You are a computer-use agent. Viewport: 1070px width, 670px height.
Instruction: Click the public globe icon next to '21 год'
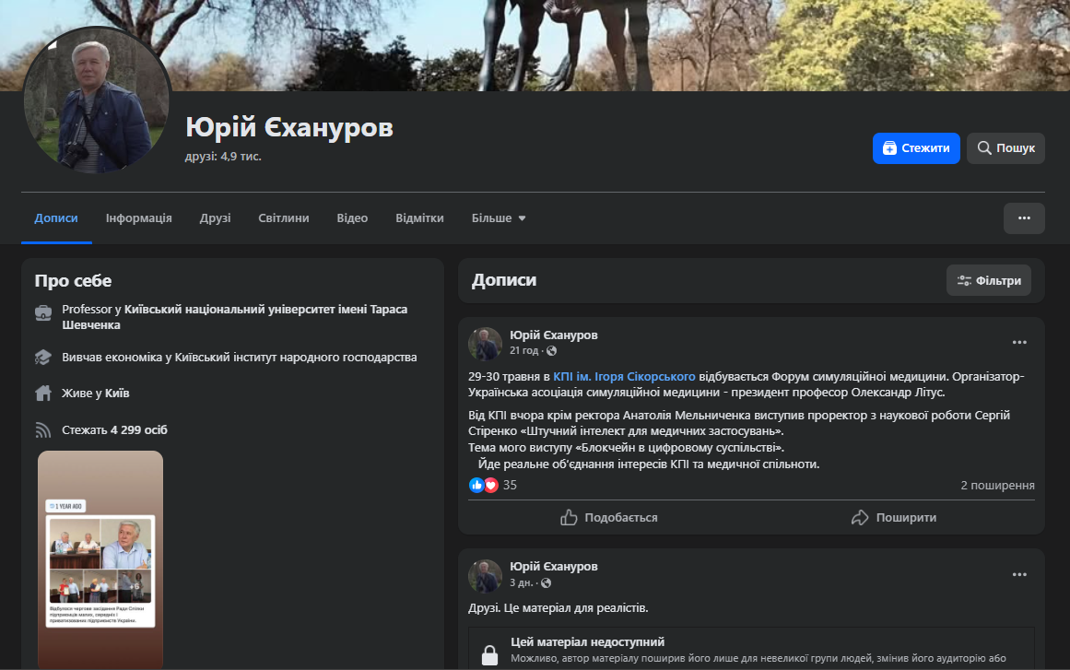click(x=551, y=351)
